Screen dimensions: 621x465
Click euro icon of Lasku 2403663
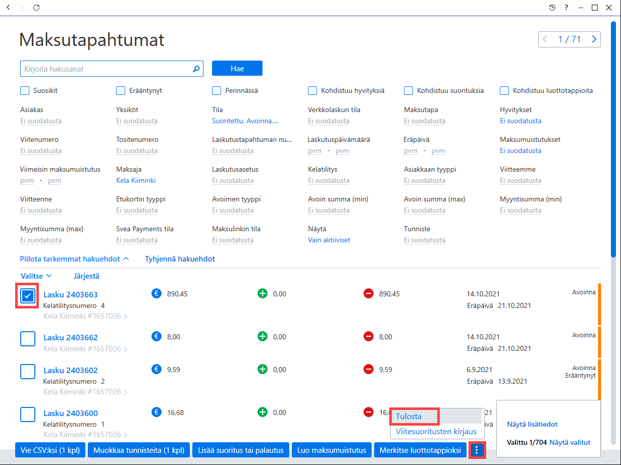tap(157, 293)
